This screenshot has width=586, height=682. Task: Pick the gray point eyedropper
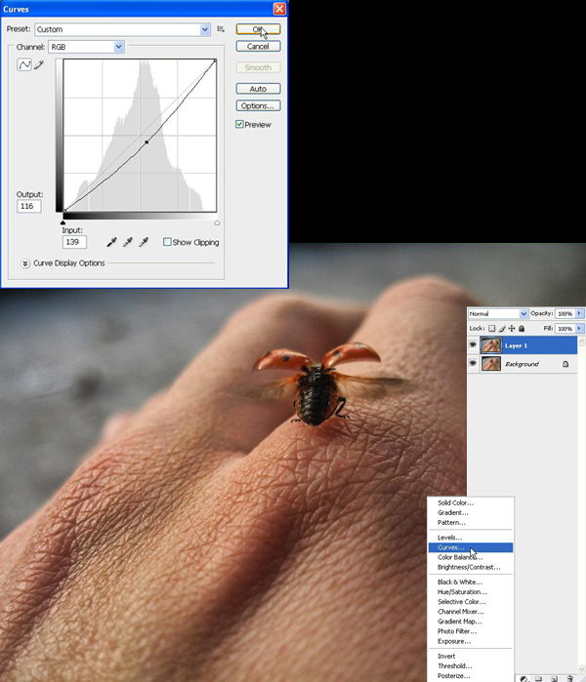pyautogui.click(x=128, y=242)
